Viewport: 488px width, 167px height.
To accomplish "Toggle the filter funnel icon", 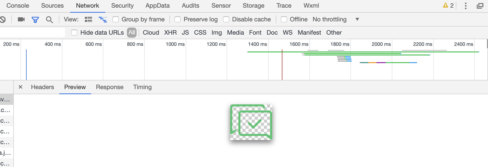I will tap(35, 20).
